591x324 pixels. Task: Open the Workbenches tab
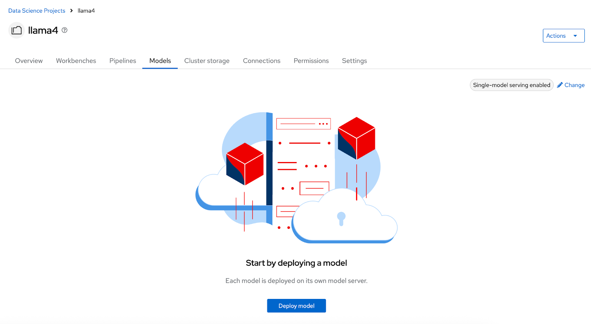76,61
